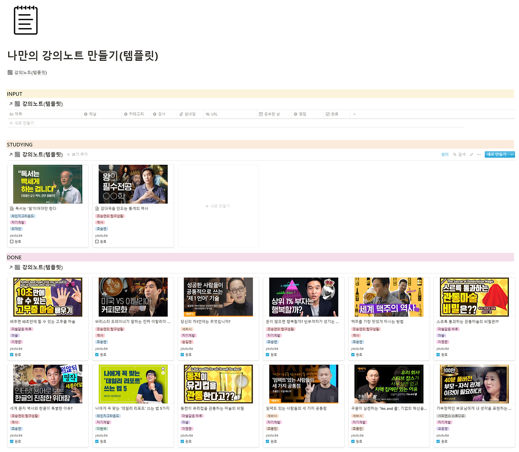Click the blue 새로 만들기 button

[497, 155]
